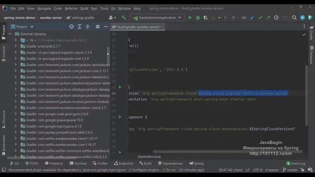Commit changes with Git checkmark icon

pos(260,18)
